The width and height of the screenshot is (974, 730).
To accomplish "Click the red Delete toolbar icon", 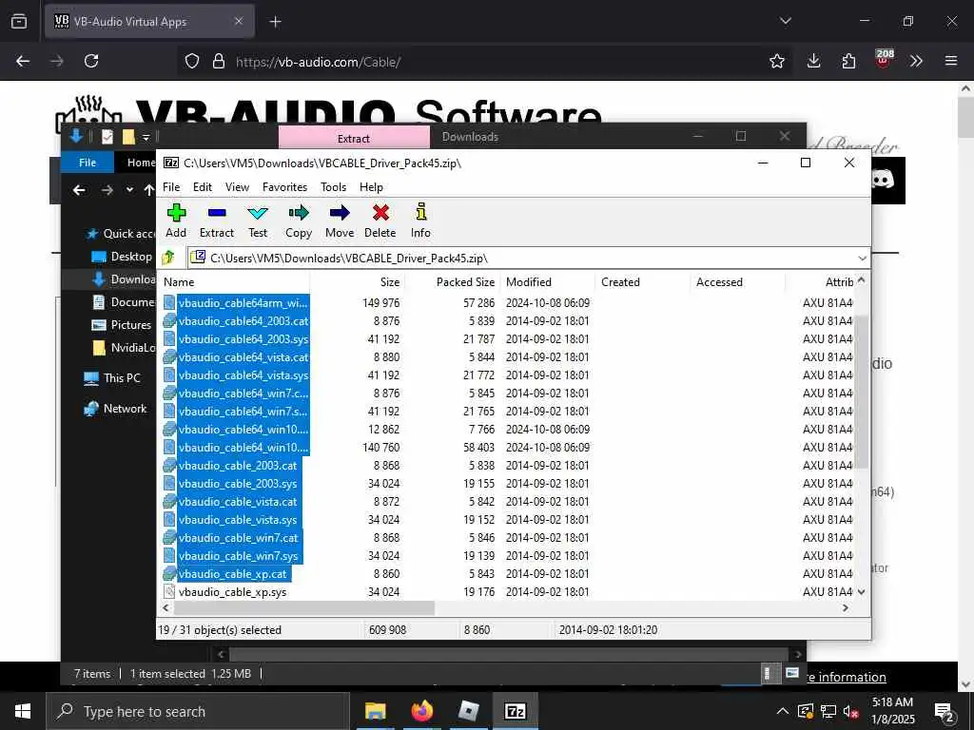I will (x=380, y=221).
